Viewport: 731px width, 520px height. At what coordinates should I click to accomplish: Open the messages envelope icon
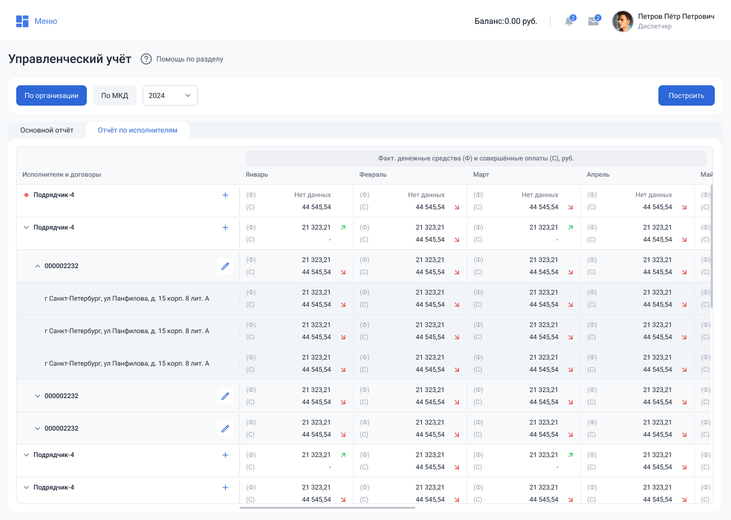593,21
